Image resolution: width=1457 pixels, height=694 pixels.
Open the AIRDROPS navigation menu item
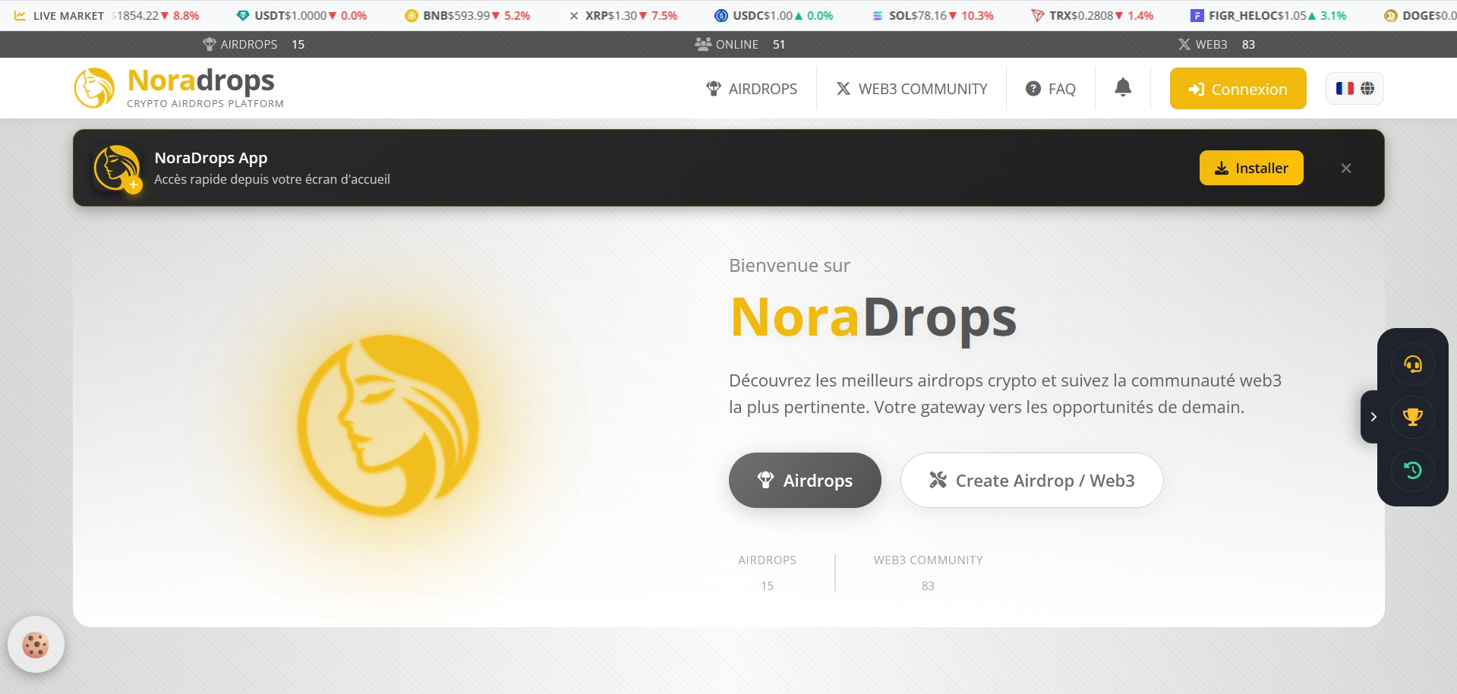(x=752, y=89)
